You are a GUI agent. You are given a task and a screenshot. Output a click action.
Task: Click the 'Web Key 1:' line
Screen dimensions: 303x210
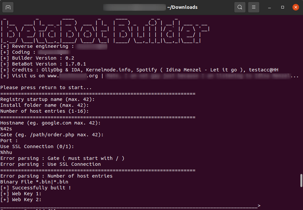point(20,193)
